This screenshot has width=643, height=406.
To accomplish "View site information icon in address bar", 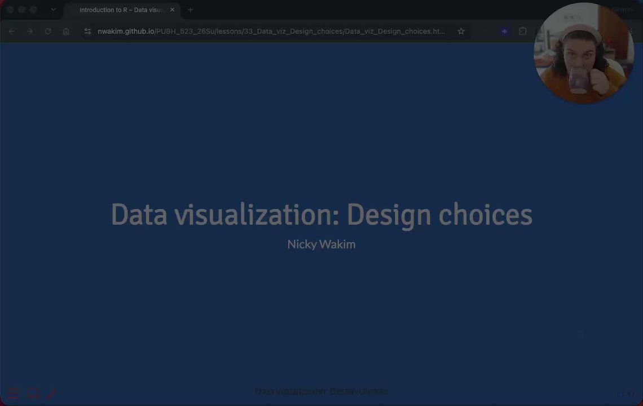I will coord(87,31).
